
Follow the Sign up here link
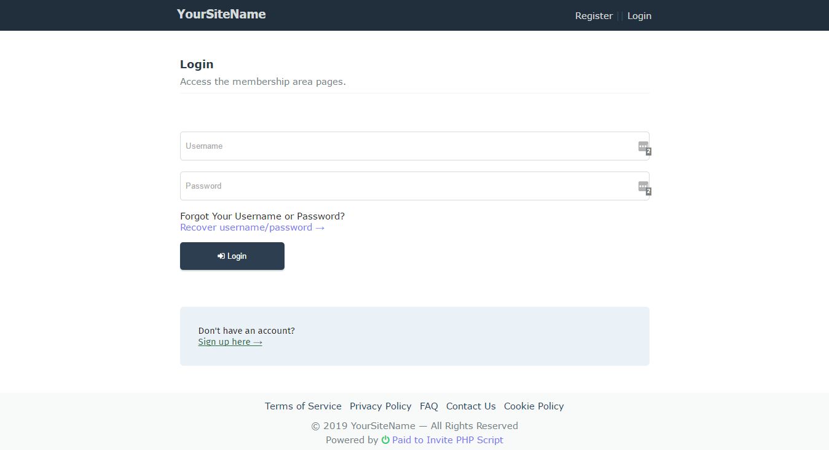[x=230, y=342]
